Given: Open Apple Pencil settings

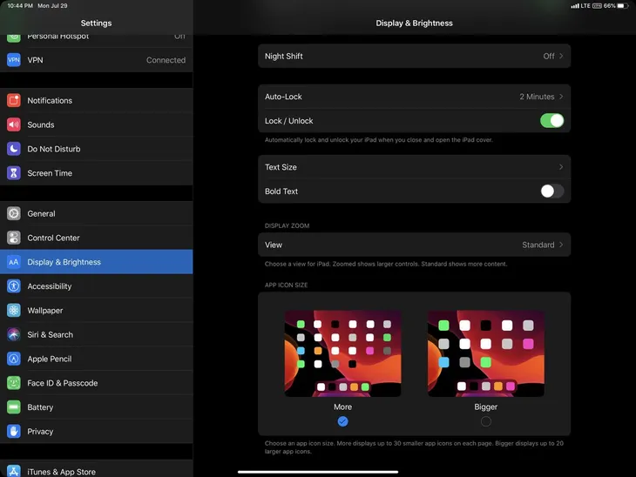Looking at the screenshot, I should click(x=97, y=359).
